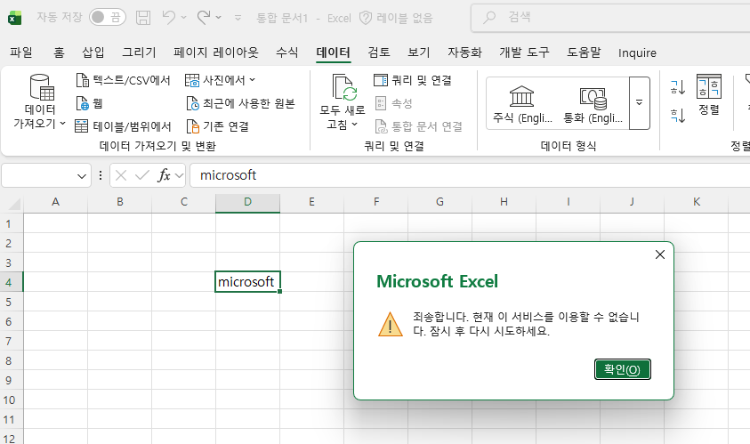Open the 정렬 sort dialog button

[x=709, y=94]
